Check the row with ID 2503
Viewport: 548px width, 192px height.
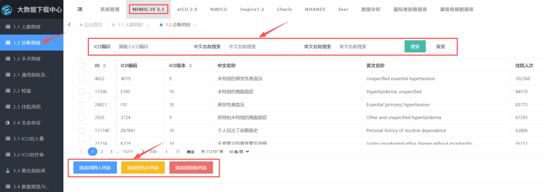click(x=82, y=118)
